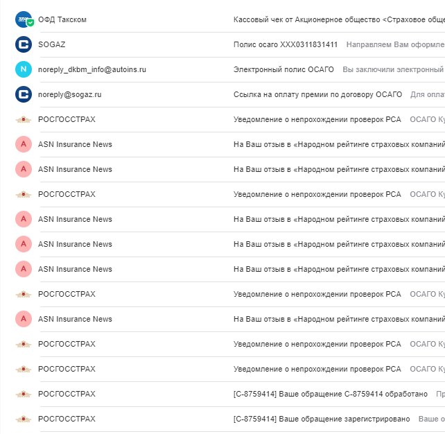Select the blue N avatar of noreply_dkbm_info
This screenshot has height=434, width=445.
click(24, 69)
